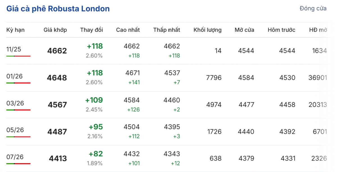Select the 03/26 contract term
Screen dimensions: 337x172
click(x=15, y=103)
